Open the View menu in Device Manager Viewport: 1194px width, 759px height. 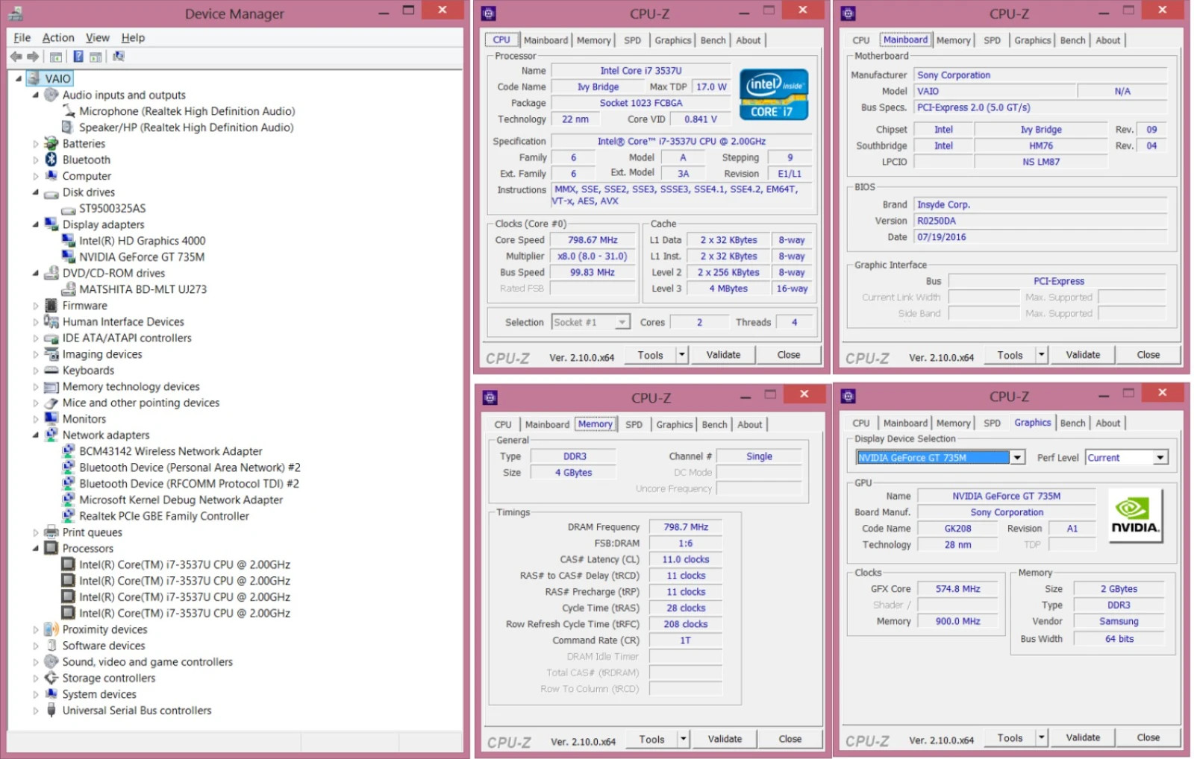pos(97,37)
